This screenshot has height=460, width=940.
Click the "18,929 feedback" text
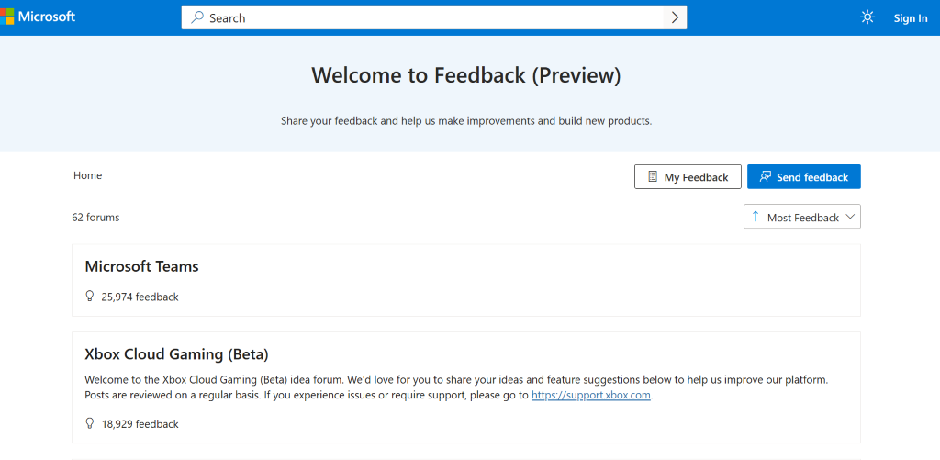(x=140, y=424)
